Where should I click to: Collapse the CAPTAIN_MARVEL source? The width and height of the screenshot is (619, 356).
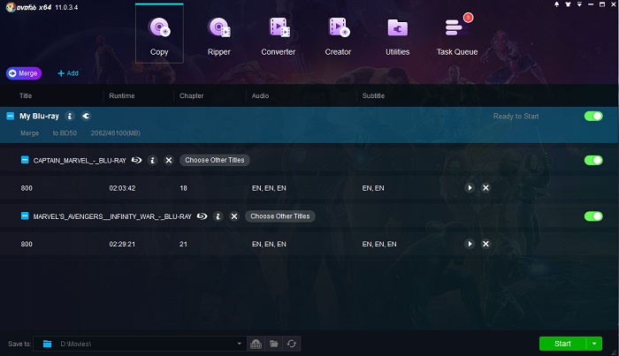[x=25, y=160]
